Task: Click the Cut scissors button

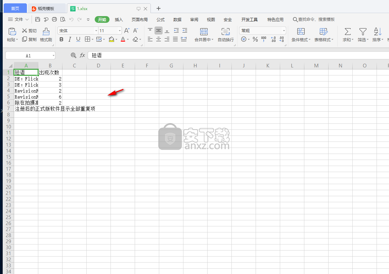Action: click(29, 31)
